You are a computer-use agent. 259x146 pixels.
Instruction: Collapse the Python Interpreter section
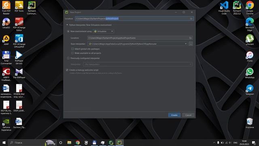pyautogui.click(x=67, y=25)
